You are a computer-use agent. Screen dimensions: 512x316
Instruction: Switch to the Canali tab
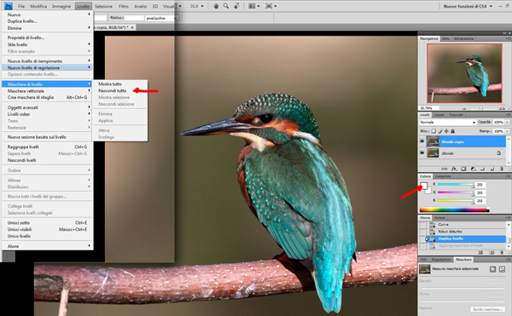pos(439,115)
